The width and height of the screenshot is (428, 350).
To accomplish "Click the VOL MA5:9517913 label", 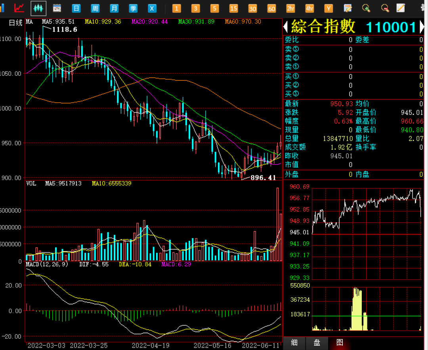I will tap(63, 184).
